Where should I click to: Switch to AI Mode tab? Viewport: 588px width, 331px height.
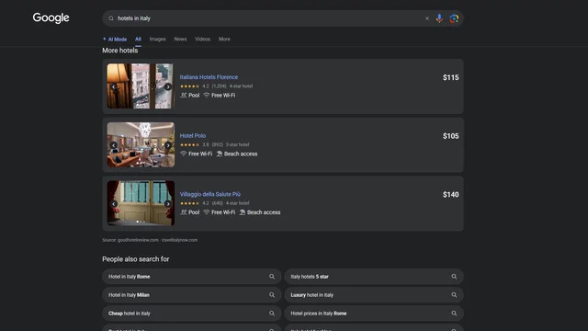115,39
